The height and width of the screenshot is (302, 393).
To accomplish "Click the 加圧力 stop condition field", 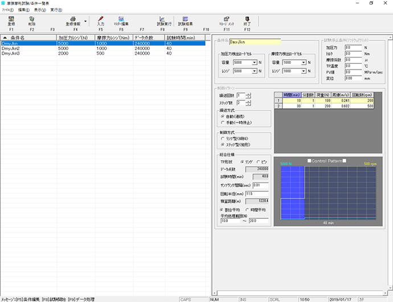I will point(353,47).
